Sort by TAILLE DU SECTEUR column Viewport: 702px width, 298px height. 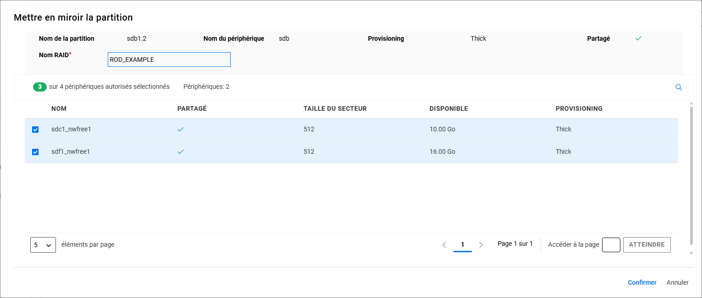click(x=335, y=109)
